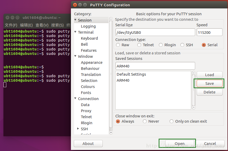Image resolution: width=228 pixels, height=151 pixels.
Task: Open the Translation settings page
Action: tap(91, 75)
